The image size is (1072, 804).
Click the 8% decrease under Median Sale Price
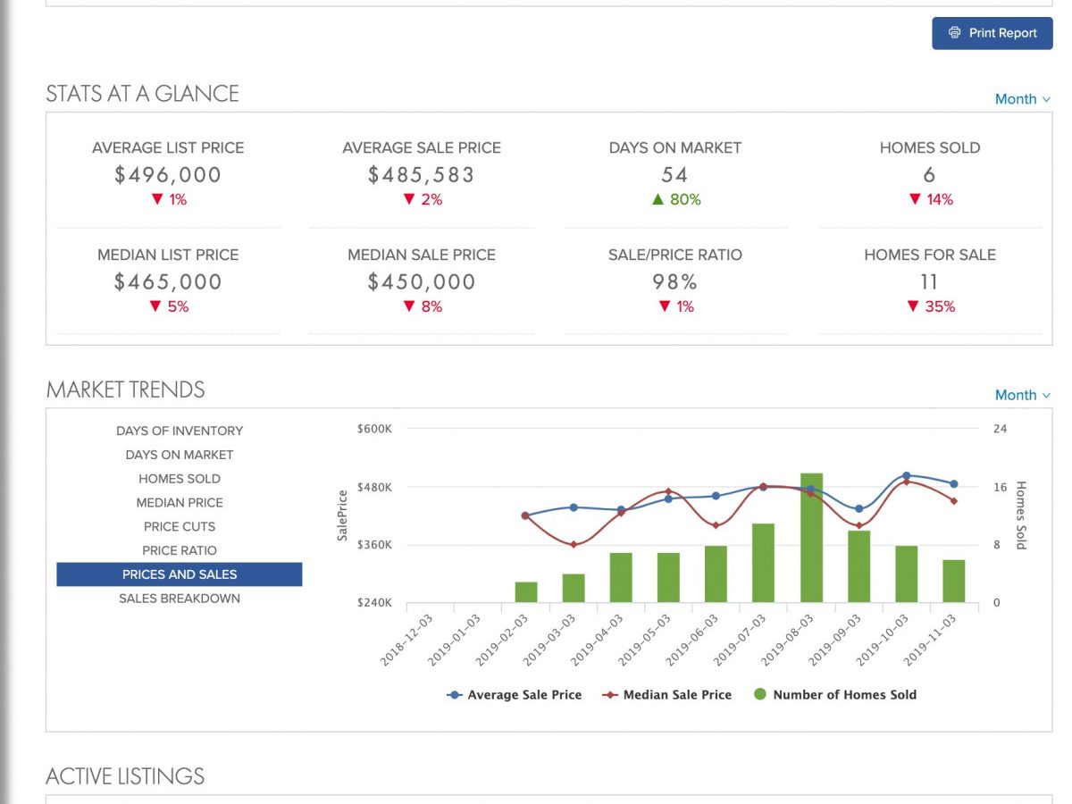[x=422, y=306]
